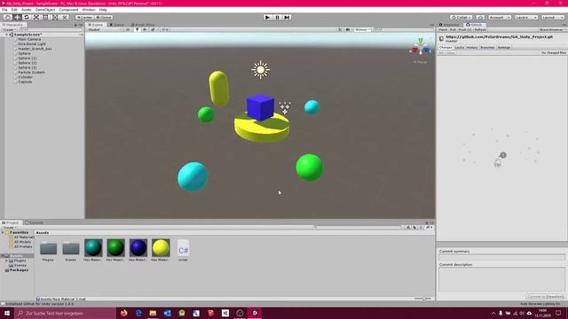
Task: Select Main Camera in Hierarchy
Action: click(29, 39)
